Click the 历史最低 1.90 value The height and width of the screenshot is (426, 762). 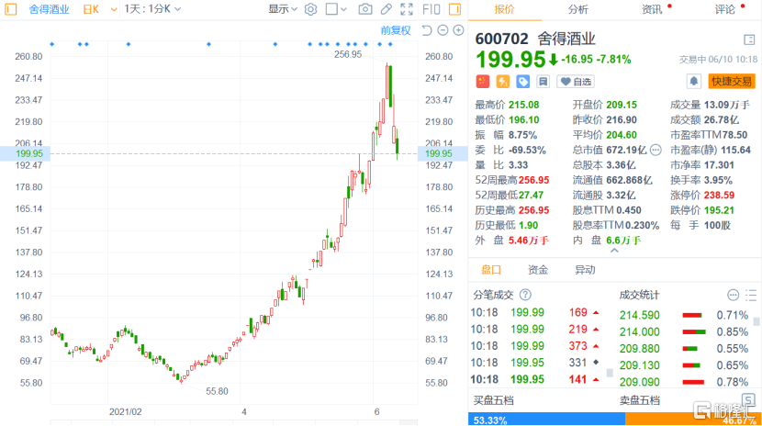pyautogui.click(x=528, y=225)
